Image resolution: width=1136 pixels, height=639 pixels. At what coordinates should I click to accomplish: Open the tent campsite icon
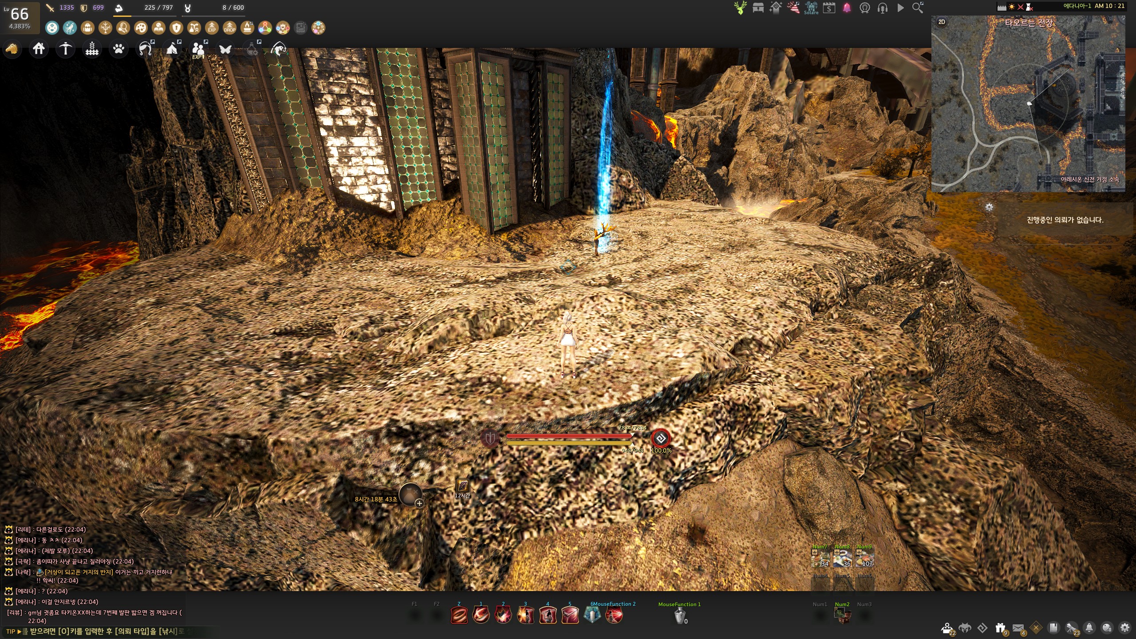click(x=172, y=49)
